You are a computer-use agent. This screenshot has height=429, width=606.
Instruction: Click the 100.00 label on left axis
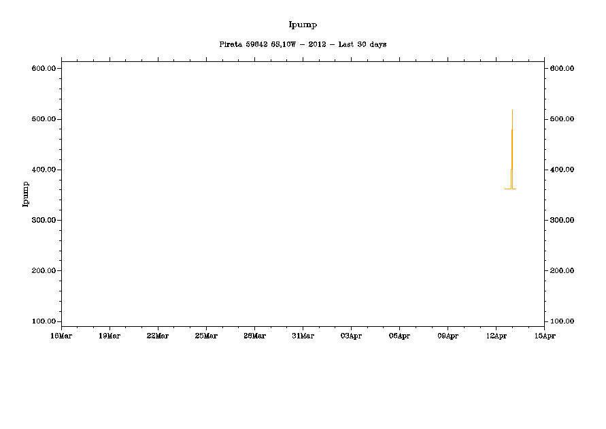click(42, 321)
